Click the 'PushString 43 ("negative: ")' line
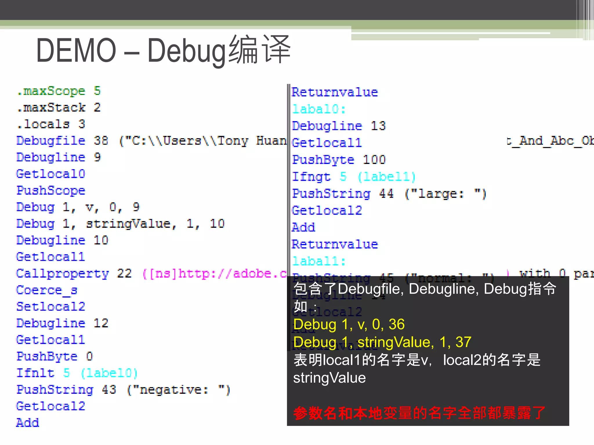This screenshot has height=445, width=594. point(123,390)
